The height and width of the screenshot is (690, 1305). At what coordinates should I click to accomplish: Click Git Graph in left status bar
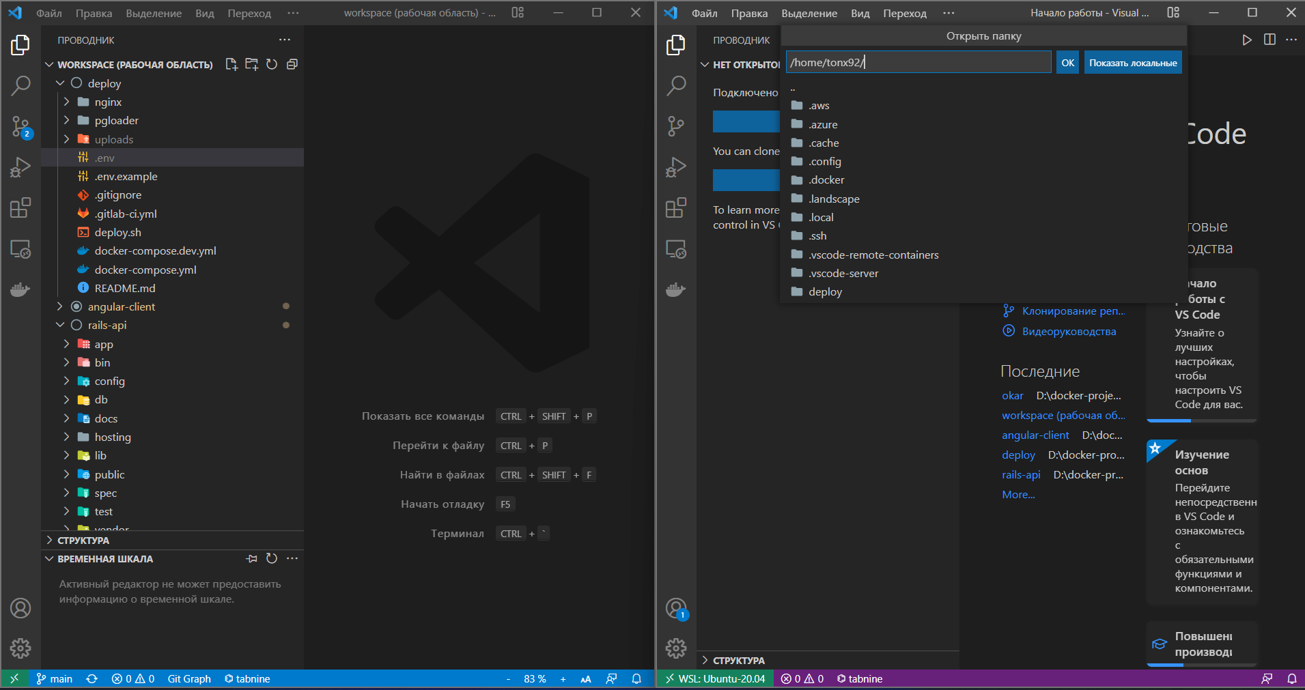point(189,678)
